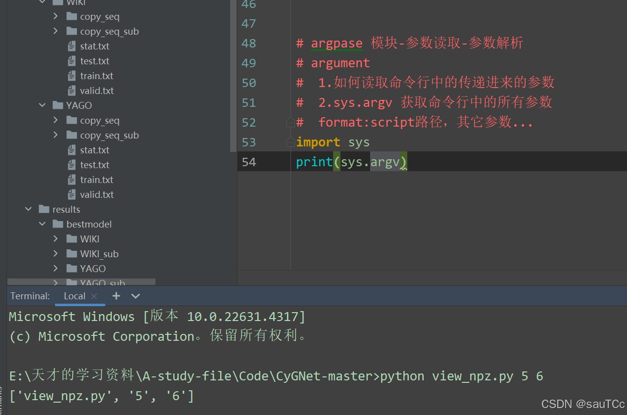Click file icon of valid.txt just above results
Image resolution: width=627 pixels, height=415 pixels.
(x=72, y=194)
